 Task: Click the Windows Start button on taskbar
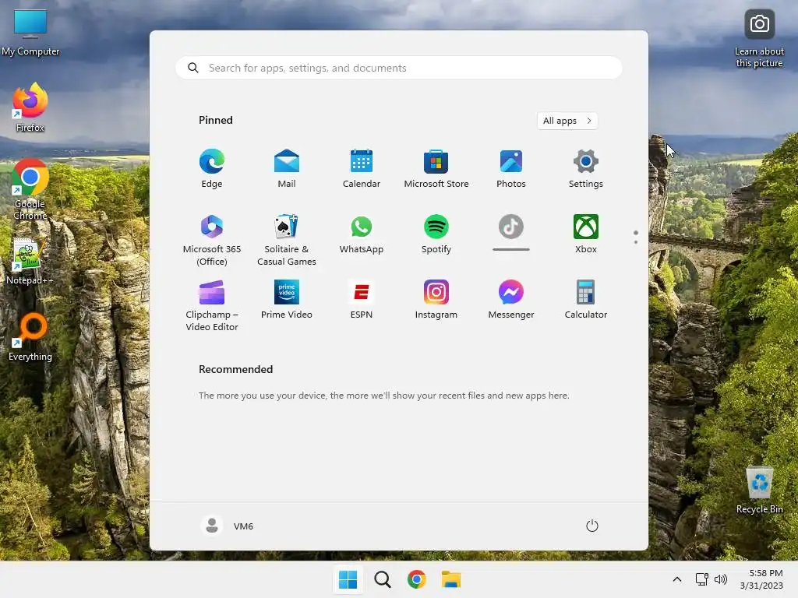pyautogui.click(x=348, y=579)
